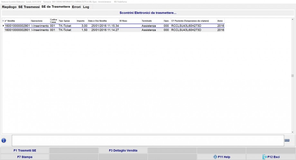The image size is (296, 160).
Task: Click the current row arrow indicator
Action: 3,26
